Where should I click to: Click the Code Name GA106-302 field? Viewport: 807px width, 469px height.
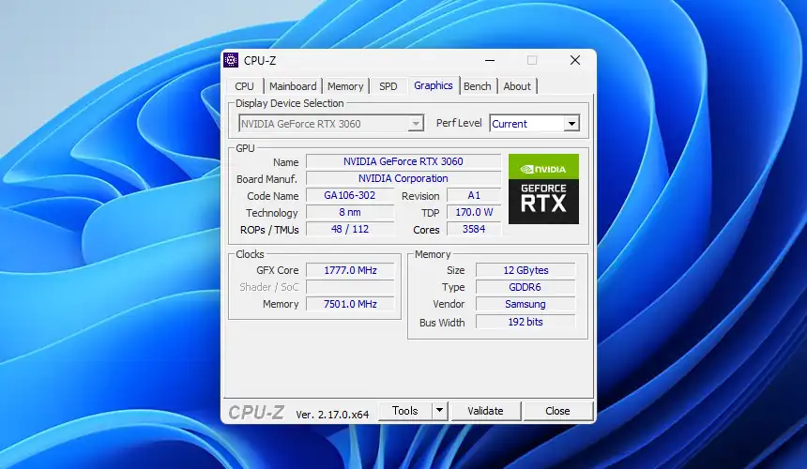click(350, 196)
